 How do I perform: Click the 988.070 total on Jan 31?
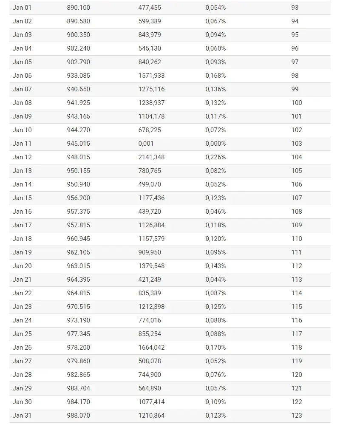[79, 416]
